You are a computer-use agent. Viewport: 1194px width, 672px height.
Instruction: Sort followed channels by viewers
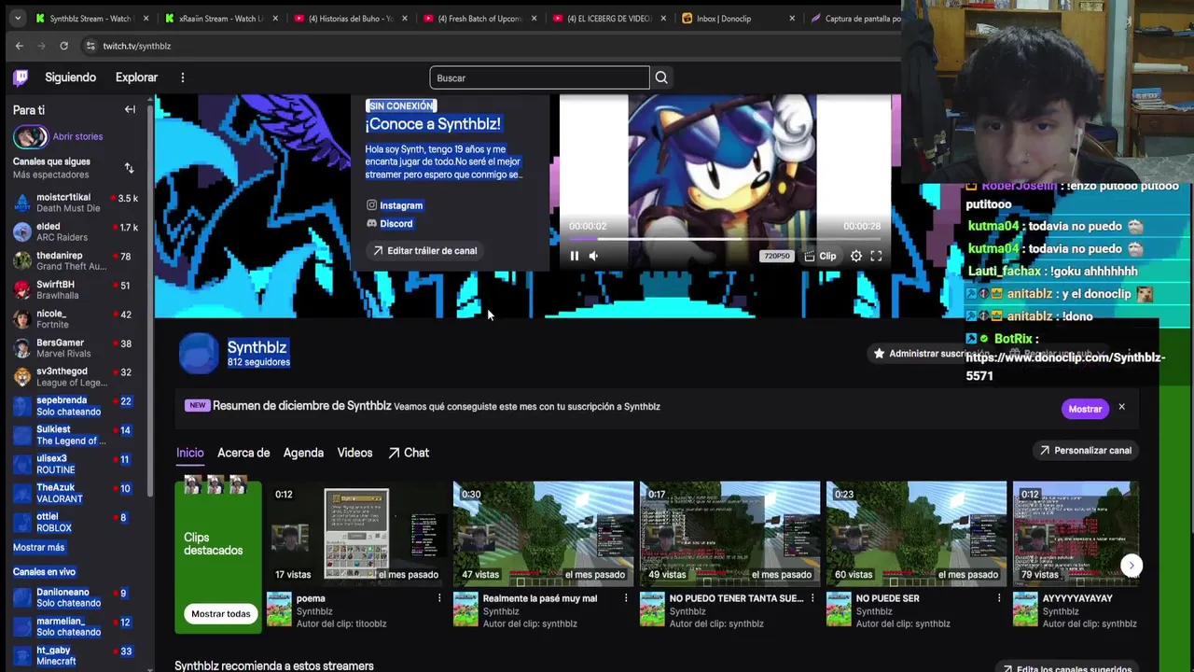pos(129,168)
